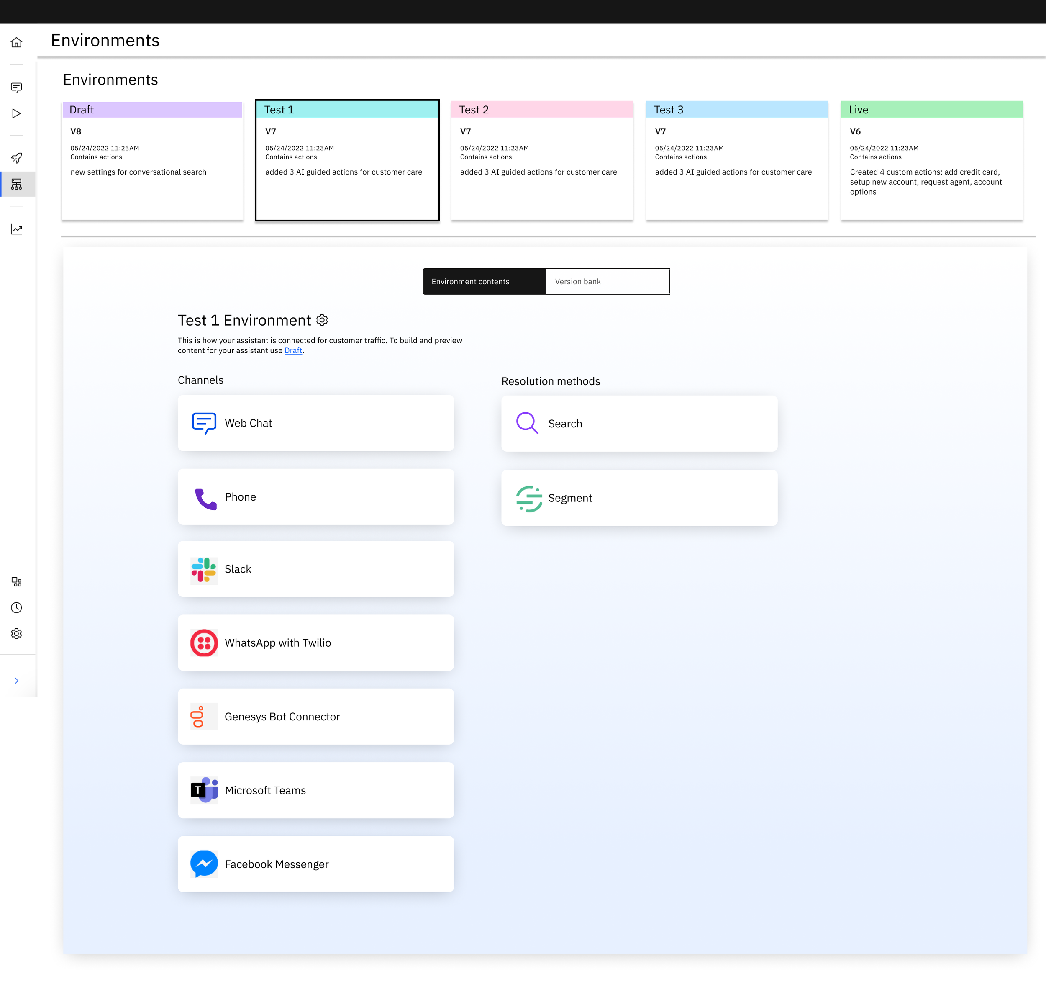Image resolution: width=1046 pixels, height=982 pixels.
Task: Open the Publish rocket icon
Action: click(x=16, y=158)
